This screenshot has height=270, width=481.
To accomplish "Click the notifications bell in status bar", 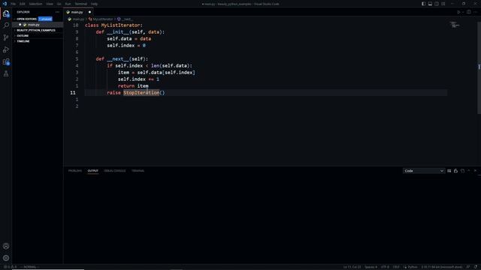I will click(476, 267).
